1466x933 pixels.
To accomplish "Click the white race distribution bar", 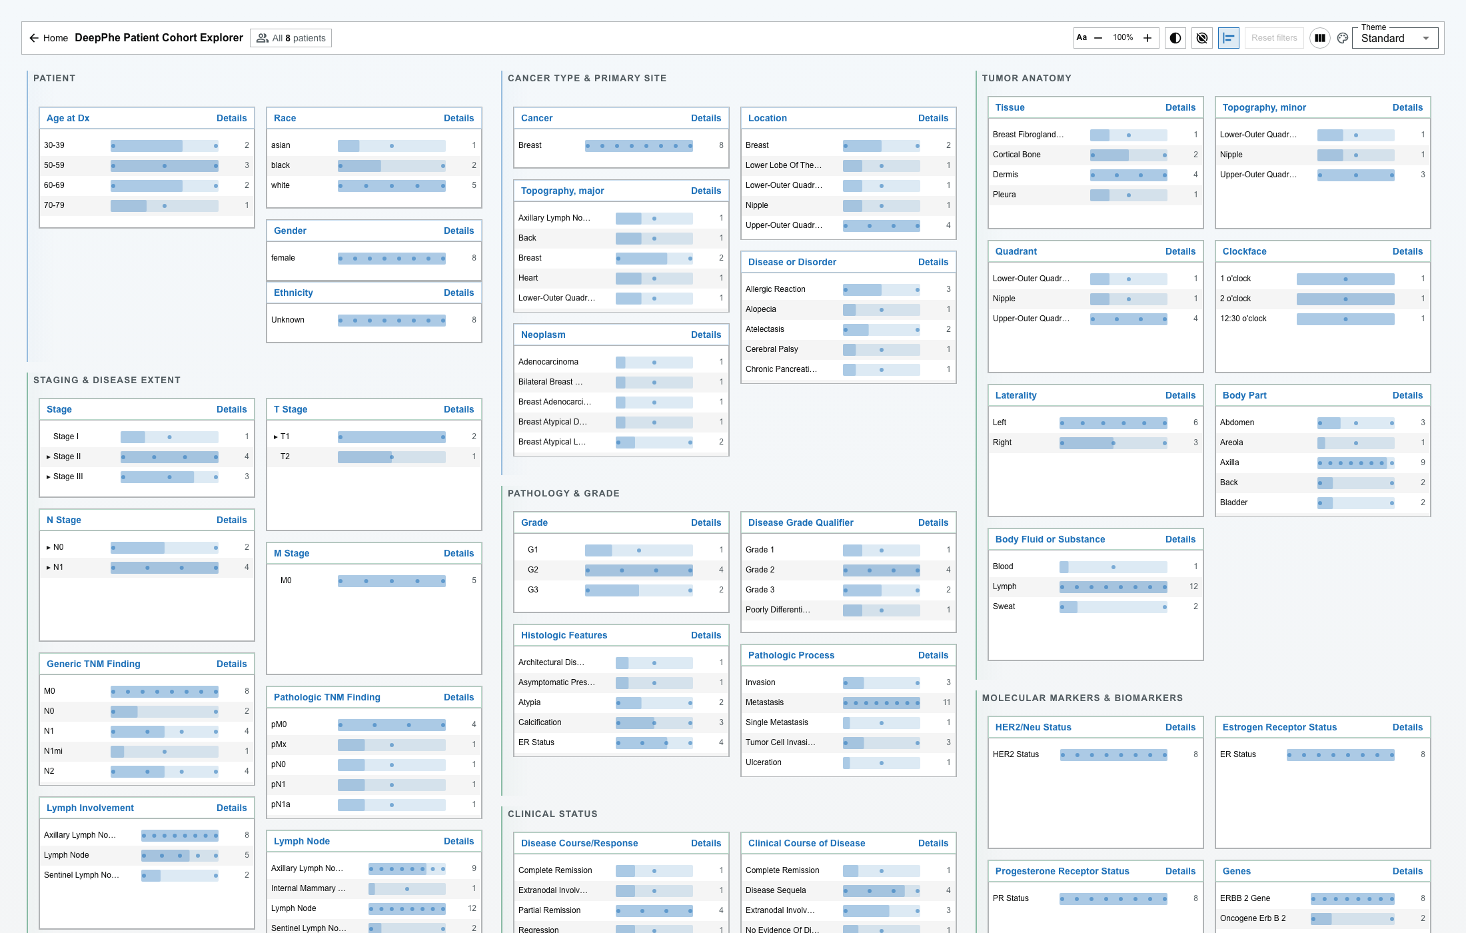I will tap(392, 185).
